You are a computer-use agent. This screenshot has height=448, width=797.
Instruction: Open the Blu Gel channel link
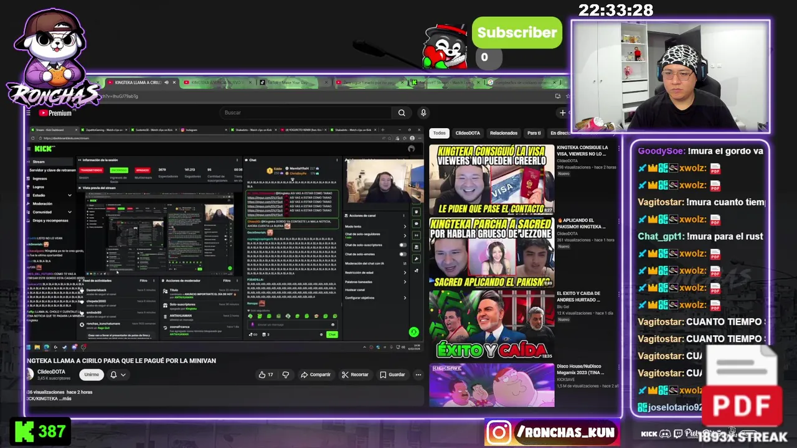pyautogui.click(x=563, y=307)
